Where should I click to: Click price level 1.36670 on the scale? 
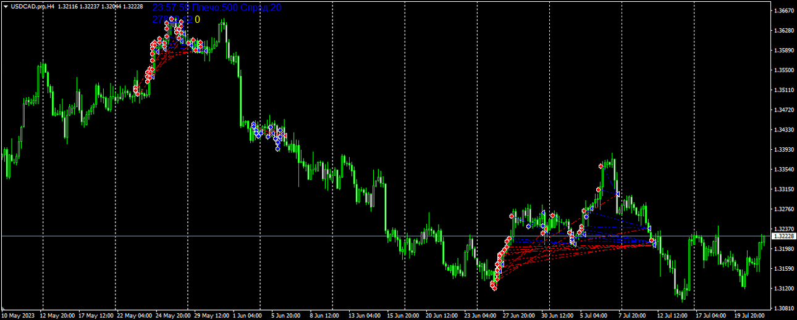[783, 10]
